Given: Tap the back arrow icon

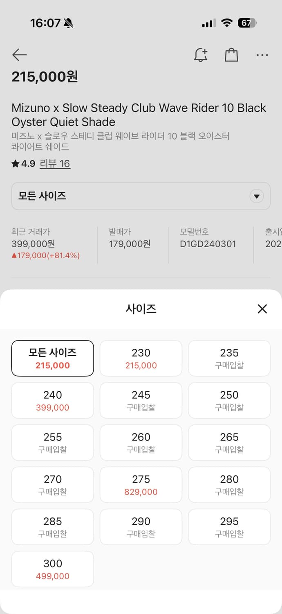Looking at the screenshot, I should (19, 55).
